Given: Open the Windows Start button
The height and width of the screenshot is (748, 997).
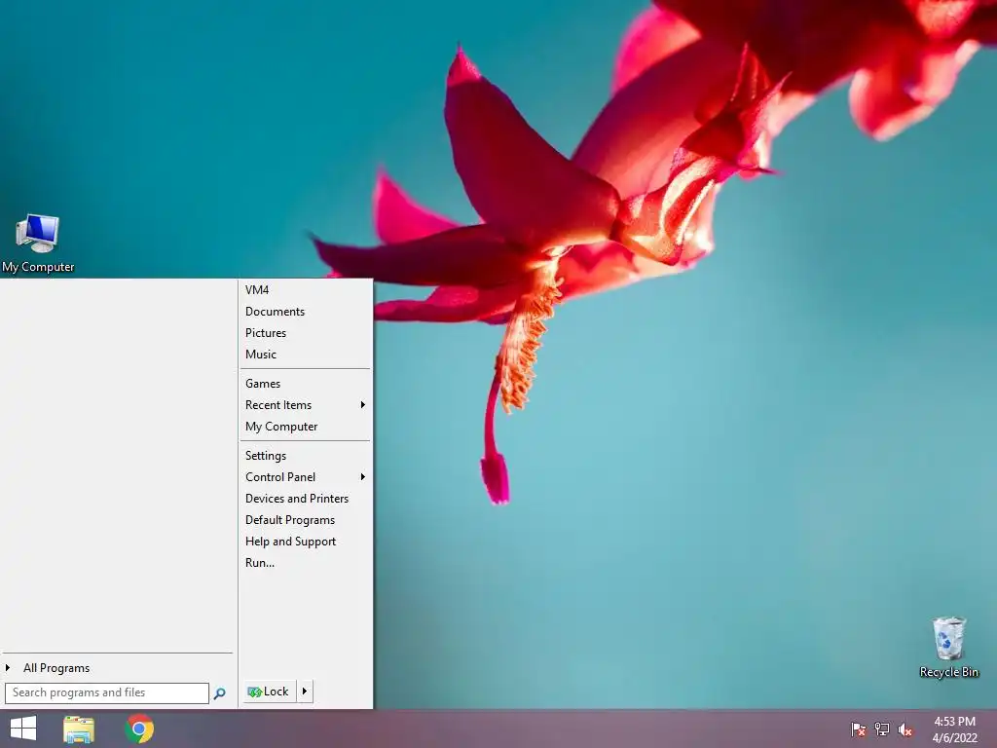Looking at the screenshot, I should [x=23, y=729].
